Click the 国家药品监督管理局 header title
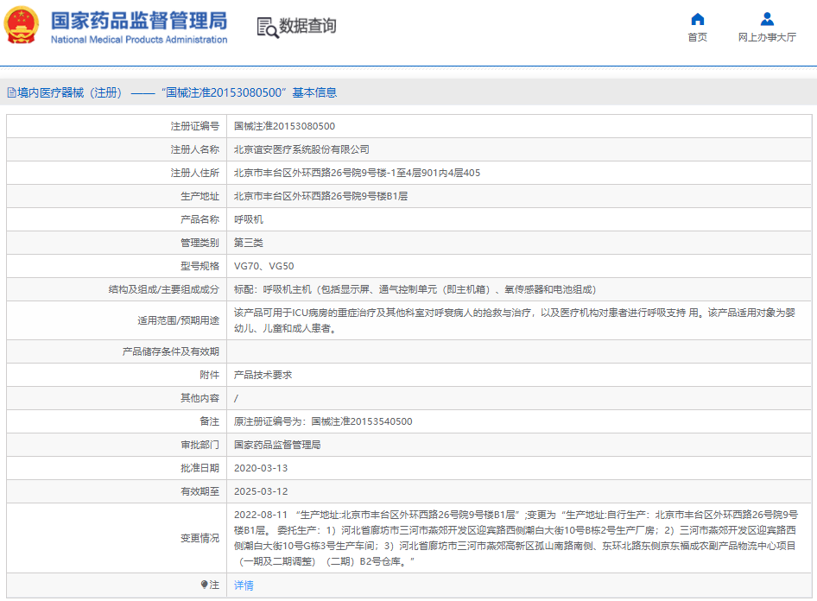Image resolution: width=817 pixels, height=601 pixels. pos(139,21)
